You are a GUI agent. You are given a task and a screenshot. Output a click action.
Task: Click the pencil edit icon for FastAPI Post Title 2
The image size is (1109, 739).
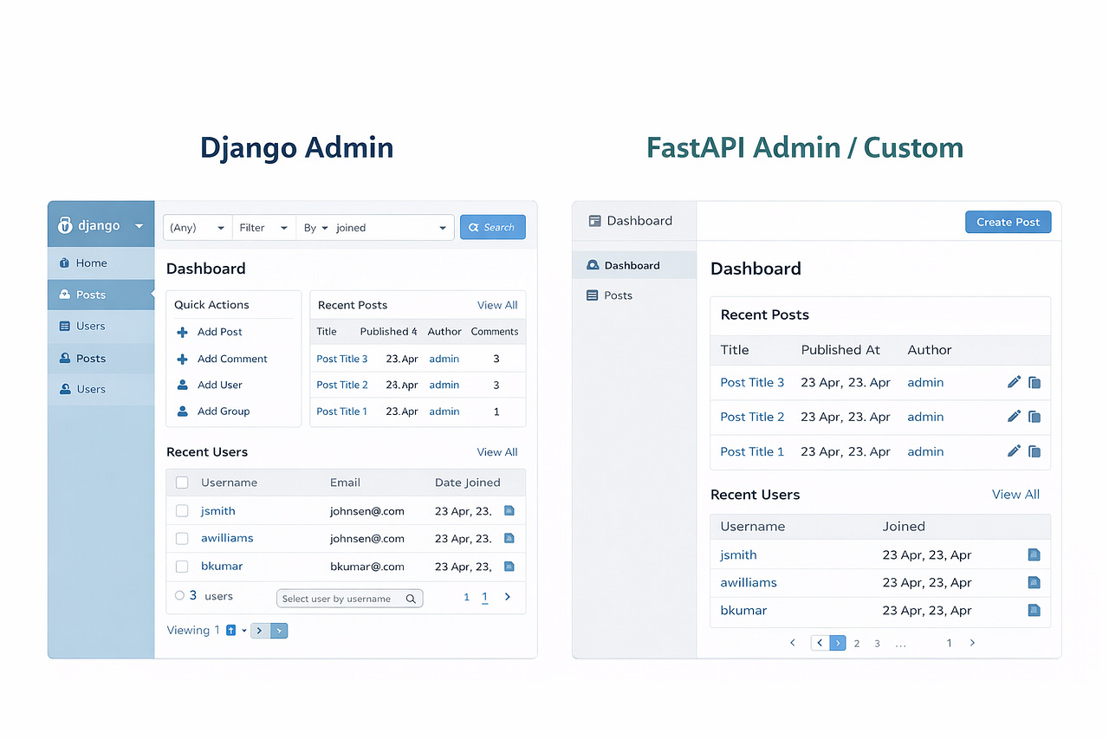(1014, 417)
